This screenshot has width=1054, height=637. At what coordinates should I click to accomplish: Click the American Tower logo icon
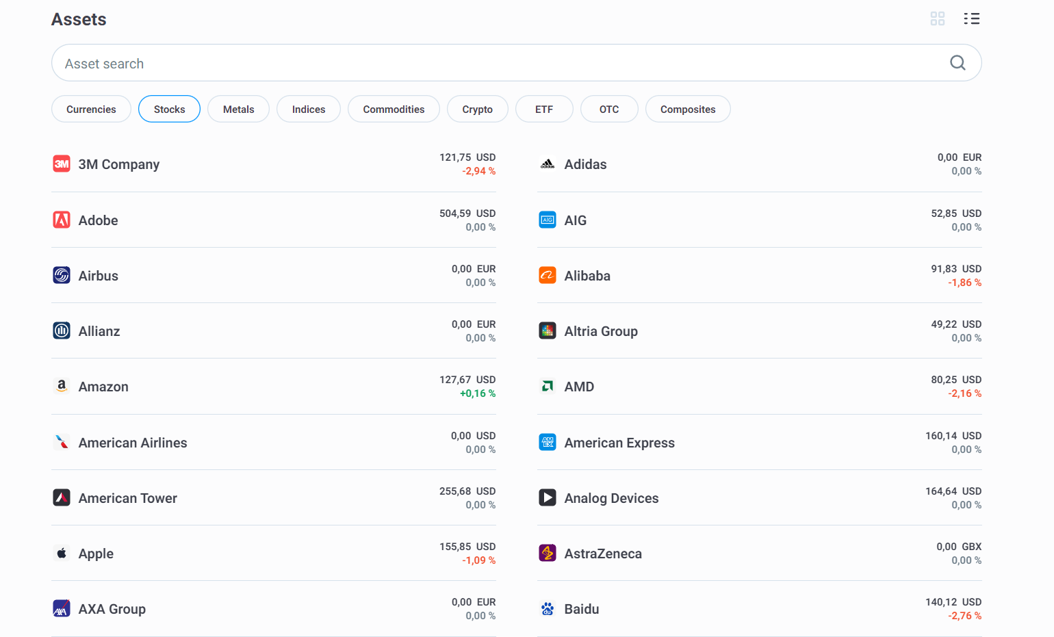(x=62, y=497)
